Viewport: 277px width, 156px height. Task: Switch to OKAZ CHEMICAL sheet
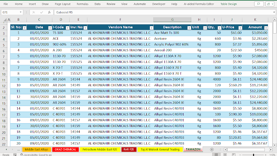65,150
